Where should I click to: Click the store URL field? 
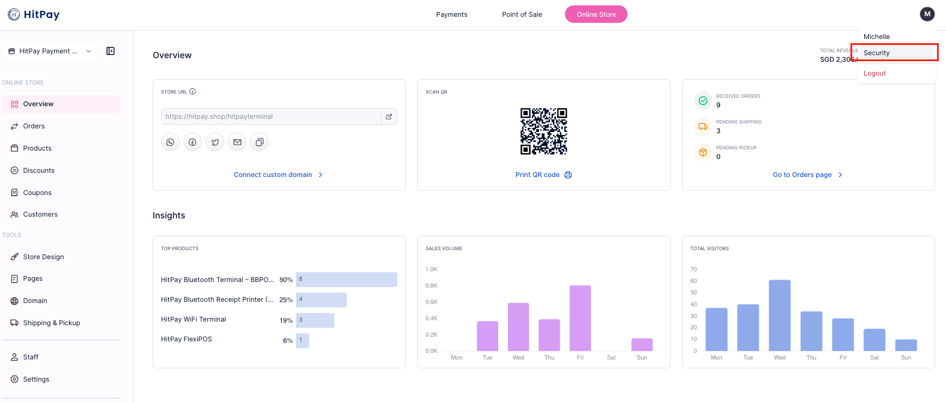coord(271,116)
